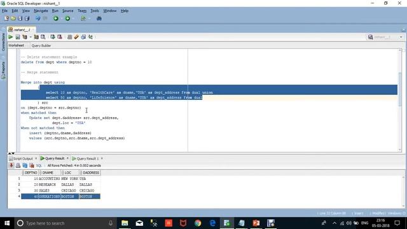Click the OPERATIONS cell in selected row
The height and width of the screenshot is (229, 407).
click(x=50, y=197)
